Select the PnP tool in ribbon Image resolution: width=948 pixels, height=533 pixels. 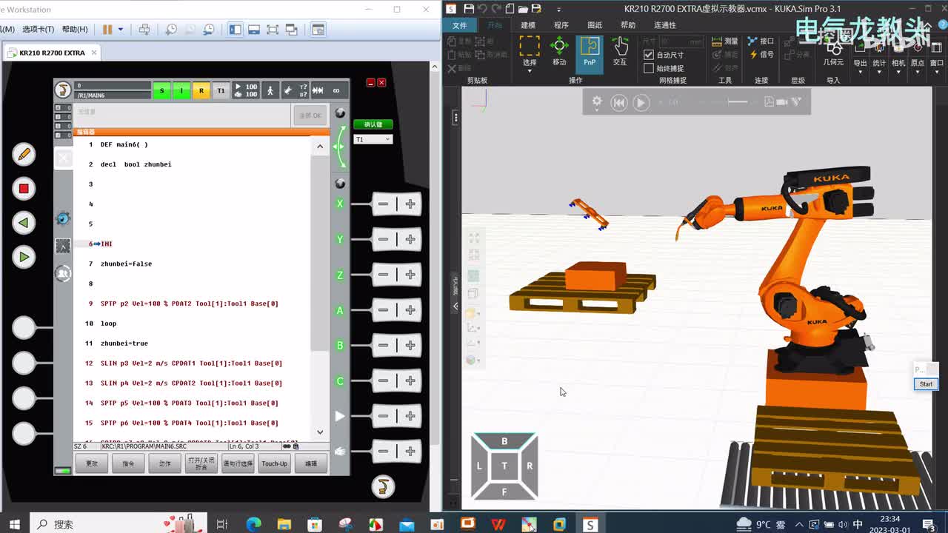pyautogui.click(x=590, y=53)
